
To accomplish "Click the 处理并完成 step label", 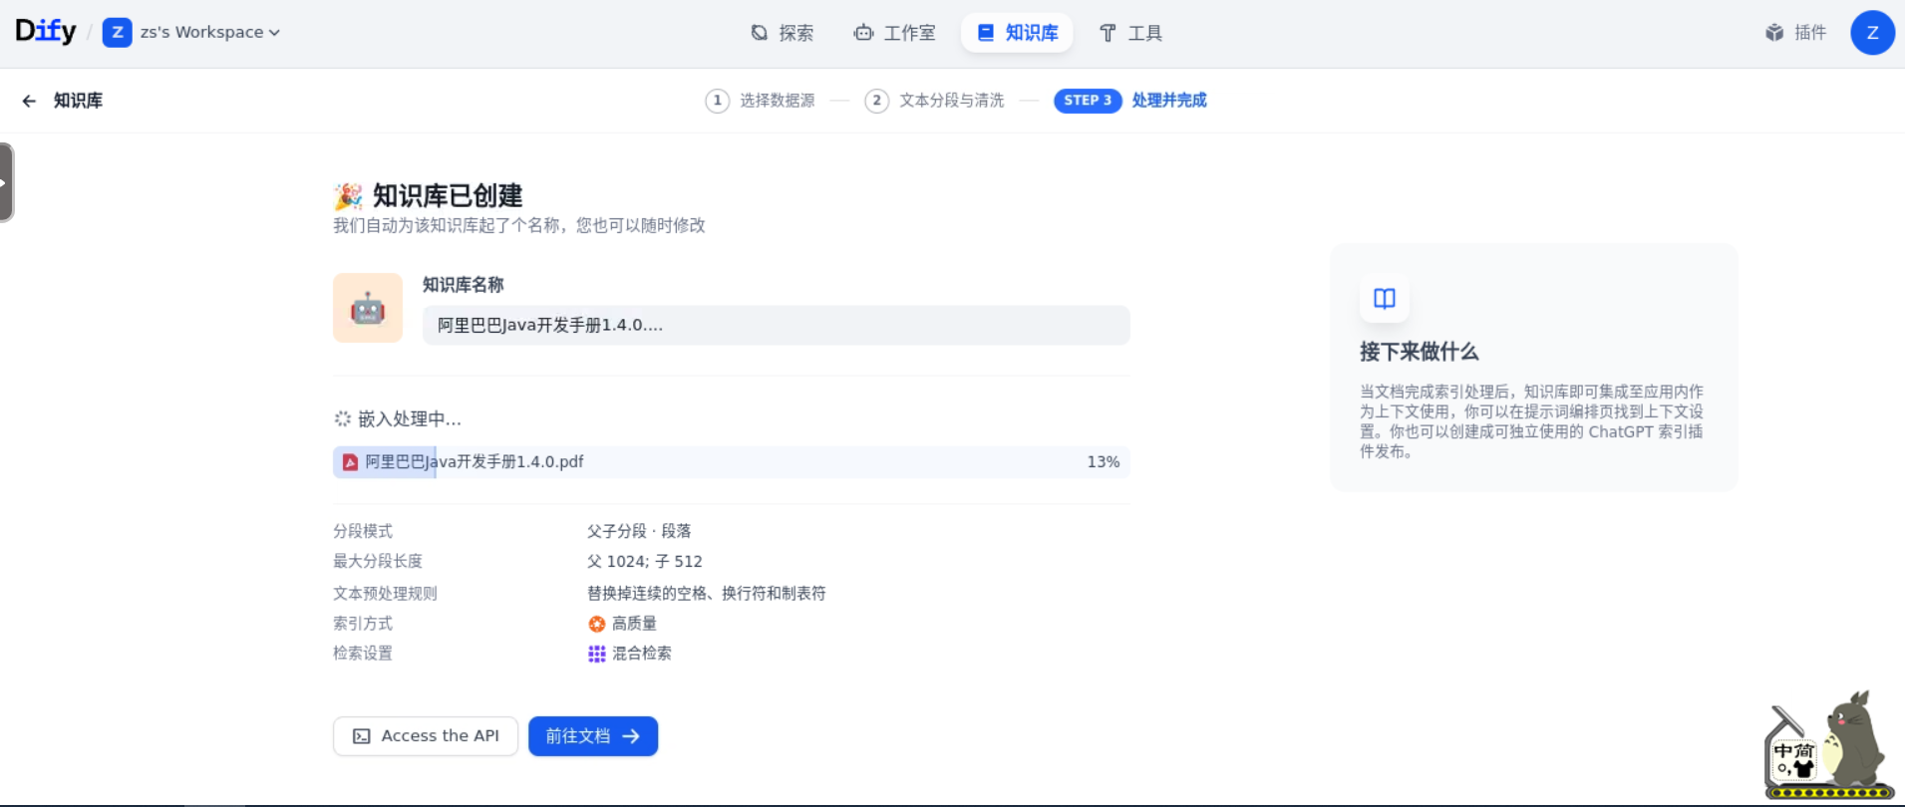I will click(x=1169, y=101).
